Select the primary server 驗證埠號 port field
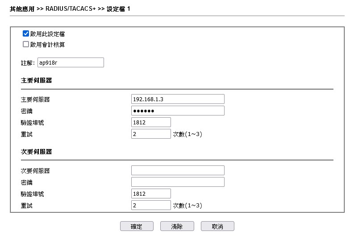 [x=151, y=122]
